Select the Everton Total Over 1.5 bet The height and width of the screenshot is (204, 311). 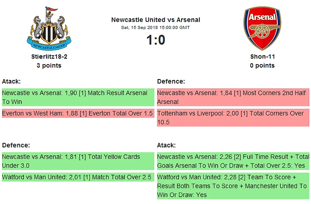pyautogui.click(x=78, y=113)
